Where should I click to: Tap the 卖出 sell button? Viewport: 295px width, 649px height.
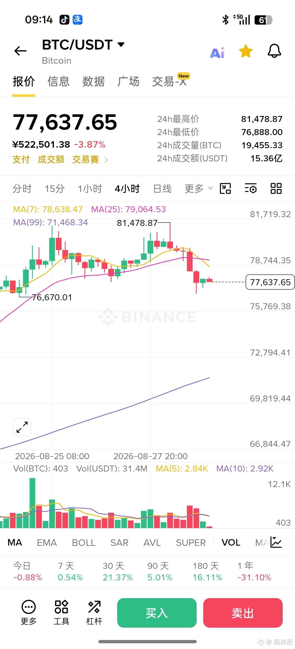243,613
